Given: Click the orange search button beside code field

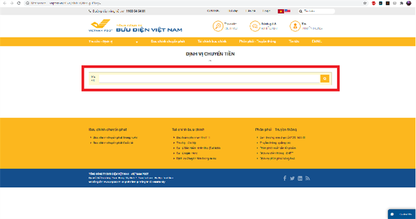Looking at the screenshot, I should [324, 79].
